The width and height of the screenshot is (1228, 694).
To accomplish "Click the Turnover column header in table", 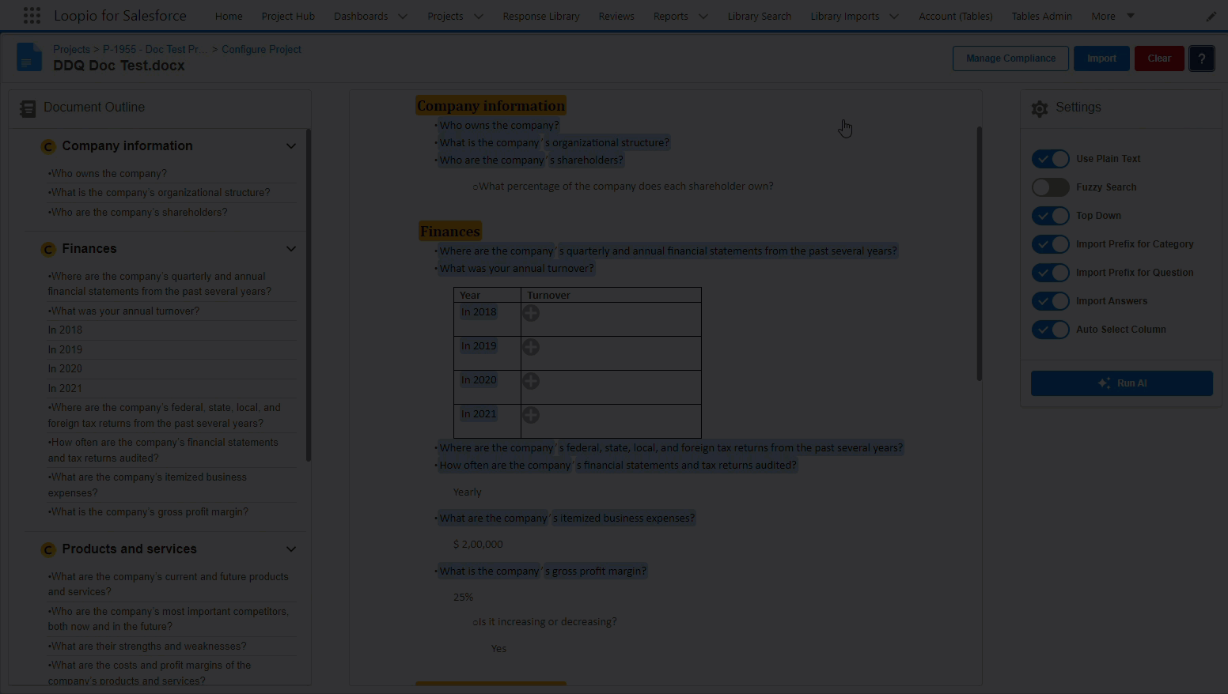I will click(548, 296).
